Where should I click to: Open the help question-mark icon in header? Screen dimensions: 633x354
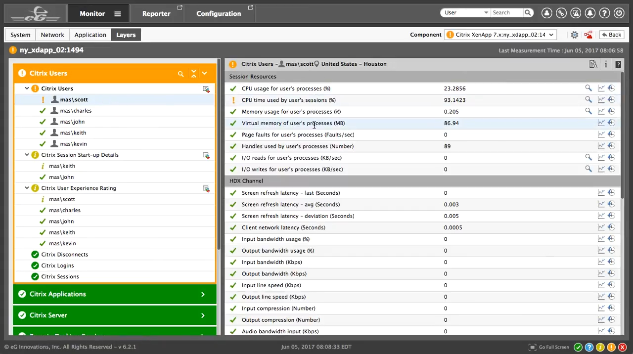point(604,13)
